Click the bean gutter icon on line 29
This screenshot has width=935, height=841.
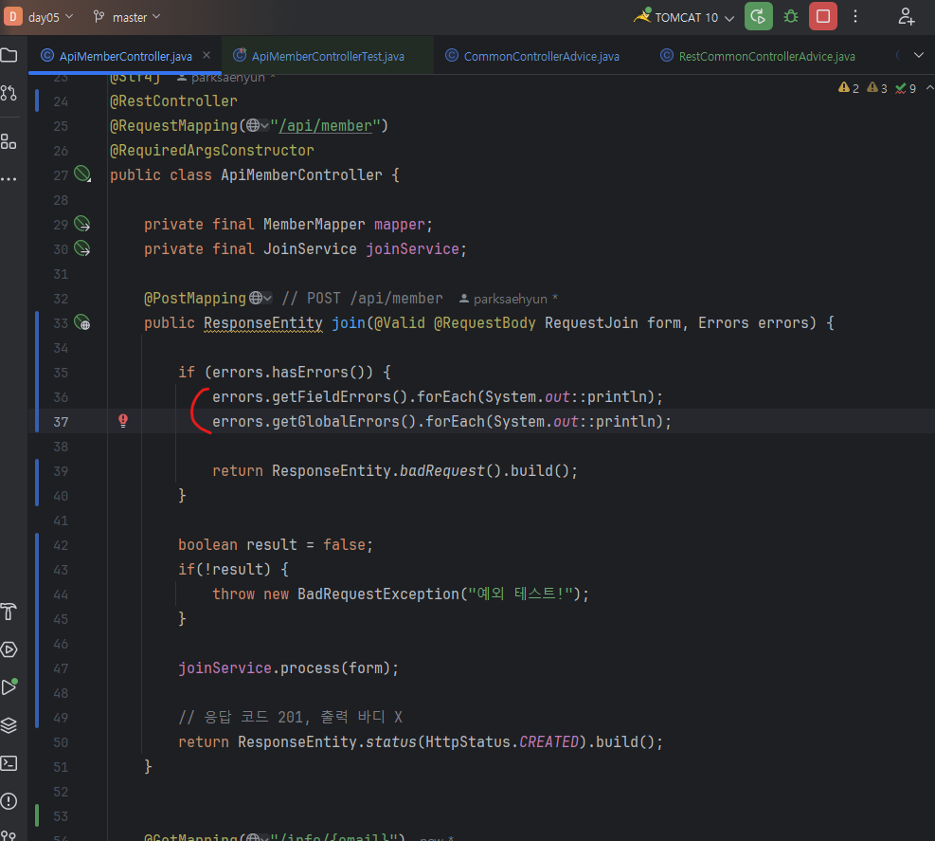click(82, 224)
